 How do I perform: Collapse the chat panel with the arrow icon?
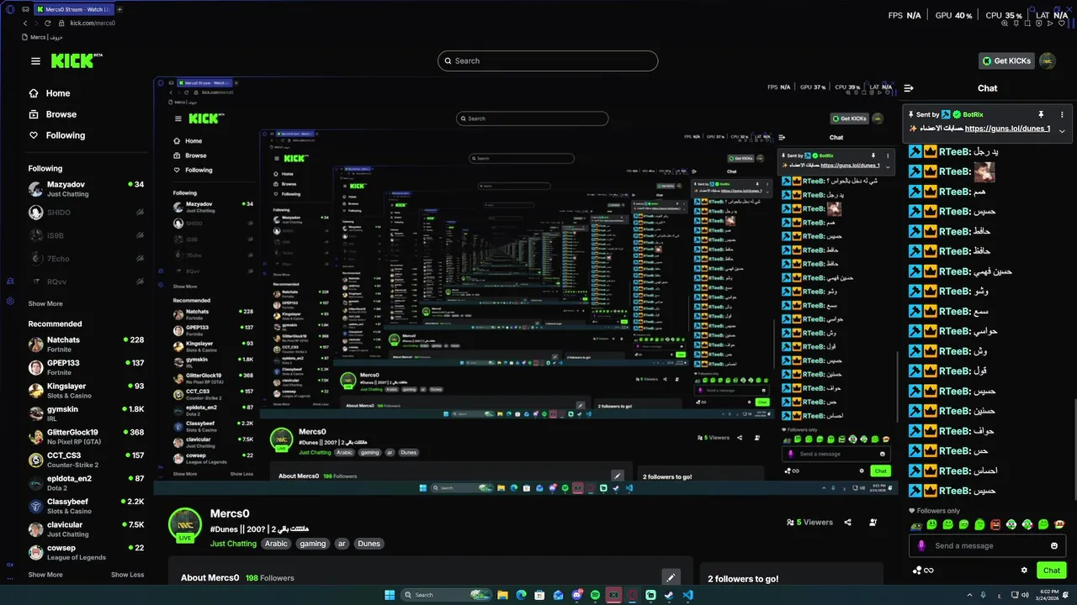click(x=909, y=88)
